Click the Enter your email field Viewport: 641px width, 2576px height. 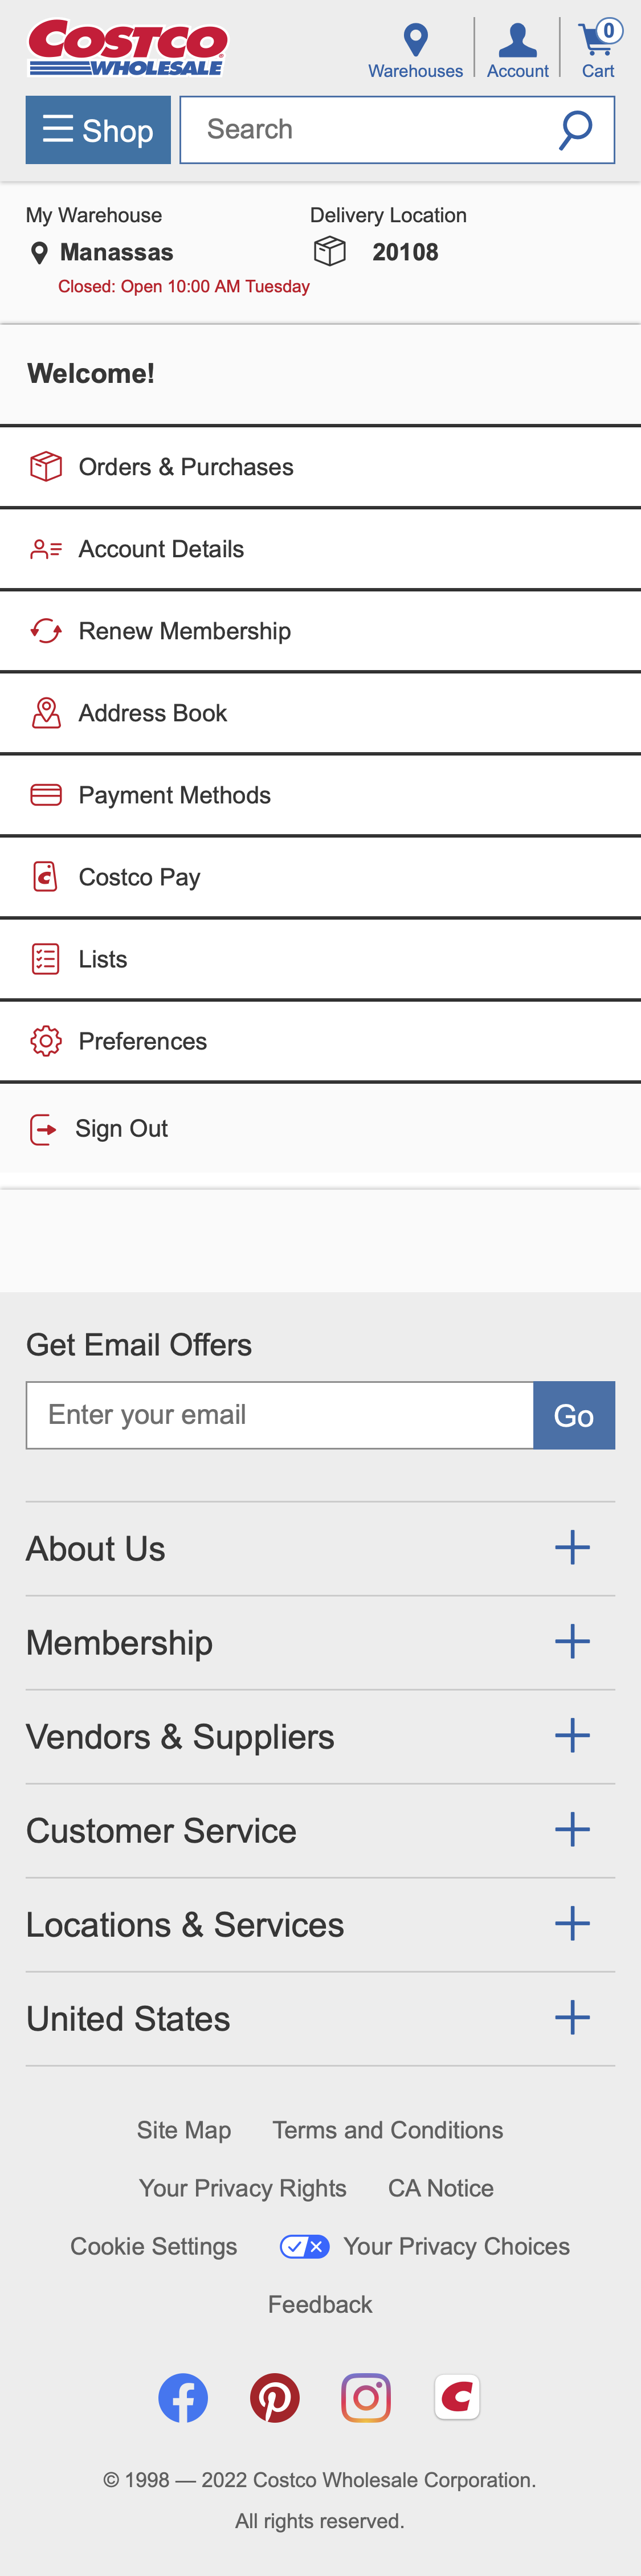[280, 1414]
